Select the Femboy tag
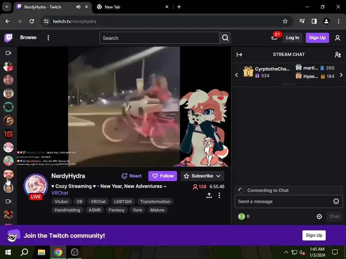Image resolution: width=346 pixels, height=259 pixels. (x=117, y=210)
